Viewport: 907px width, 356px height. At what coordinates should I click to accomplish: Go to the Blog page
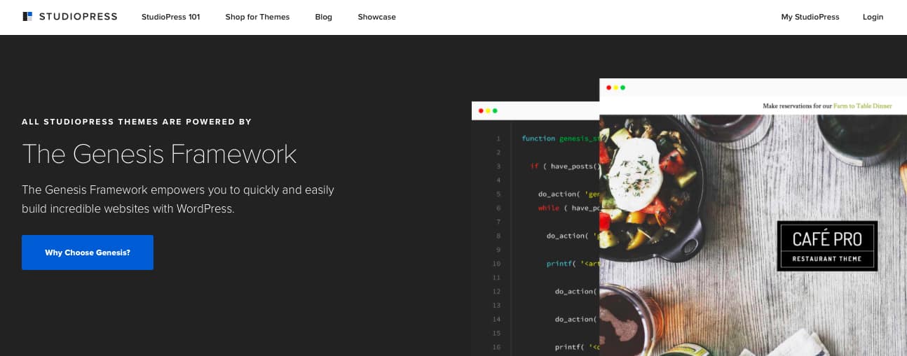pos(323,17)
